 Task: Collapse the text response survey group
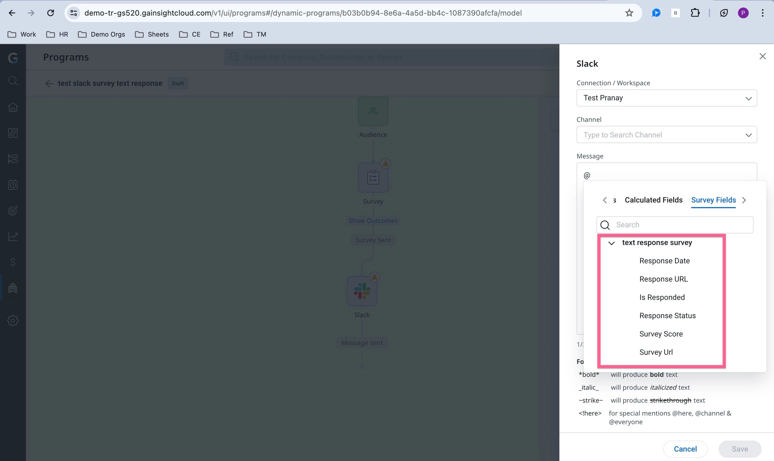611,243
